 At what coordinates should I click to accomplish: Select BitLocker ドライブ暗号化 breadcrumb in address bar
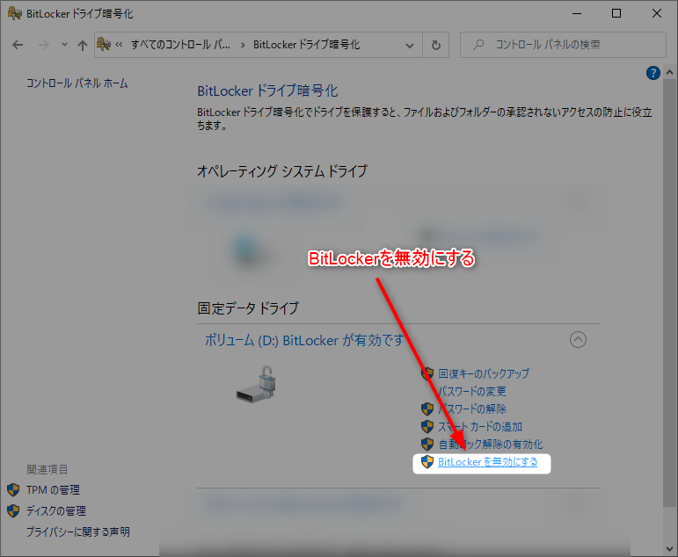[306, 45]
